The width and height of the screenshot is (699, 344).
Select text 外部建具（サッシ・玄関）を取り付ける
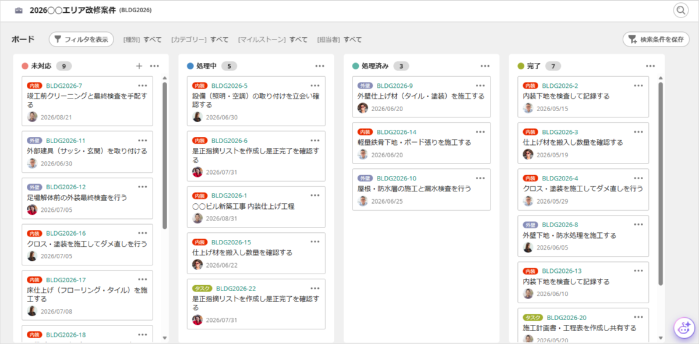pos(87,151)
